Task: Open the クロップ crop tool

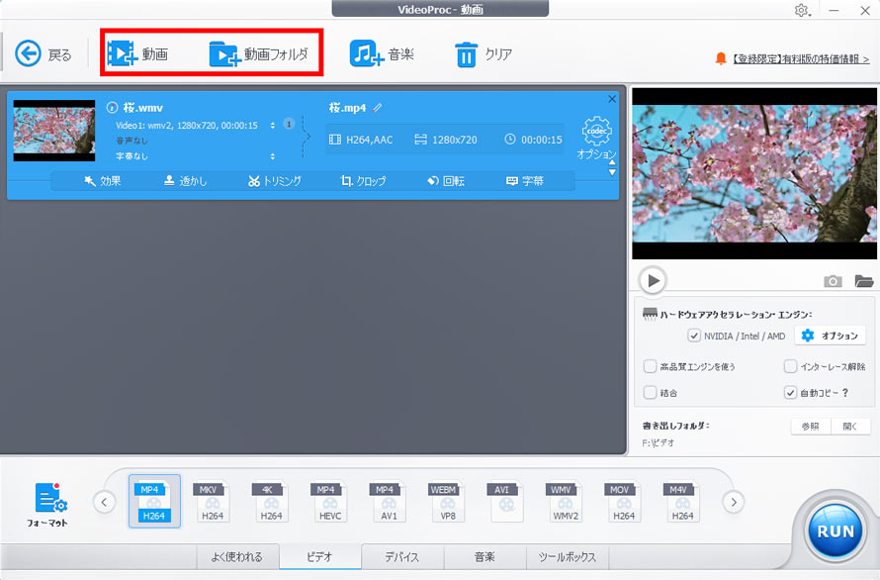Action: 363,181
